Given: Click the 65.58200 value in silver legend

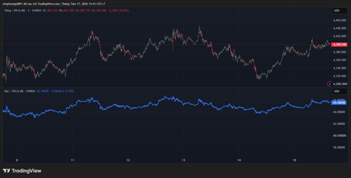Looking at the screenshot, I should pos(43,91).
